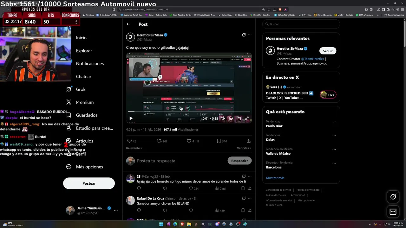The height and width of the screenshot is (228, 406).
Task: Open video settings gear
Action: coord(231,118)
